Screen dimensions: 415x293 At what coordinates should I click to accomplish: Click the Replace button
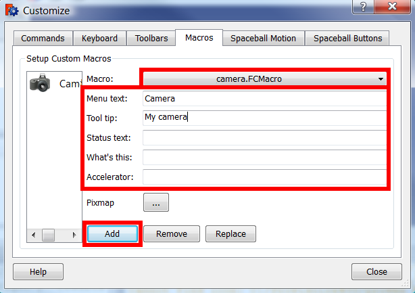230,233
